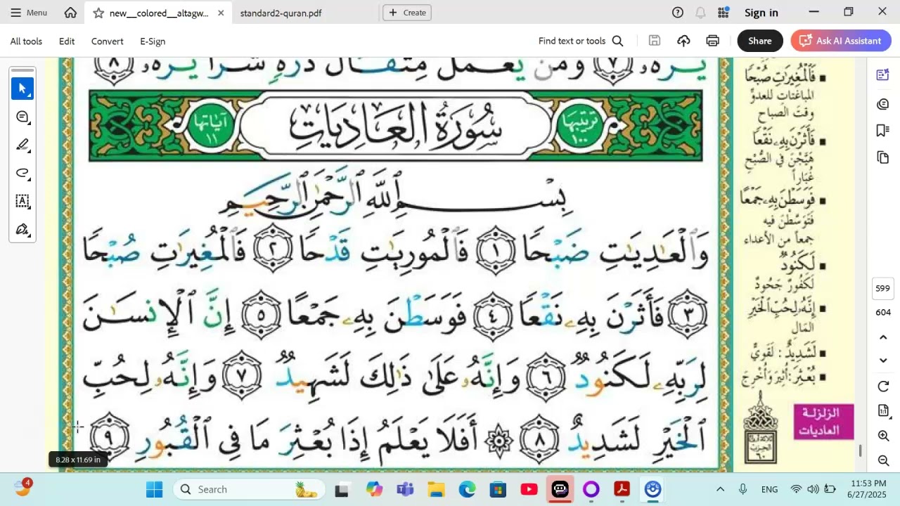Image resolution: width=900 pixels, height=506 pixels.
Task: Open the E-Sign menu item
Action: [x=153, y=41]
